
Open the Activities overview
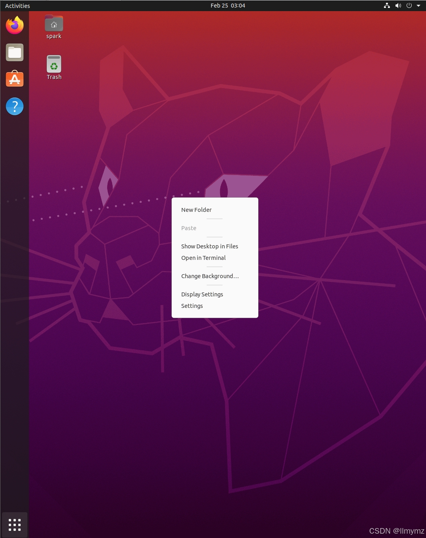17,6
